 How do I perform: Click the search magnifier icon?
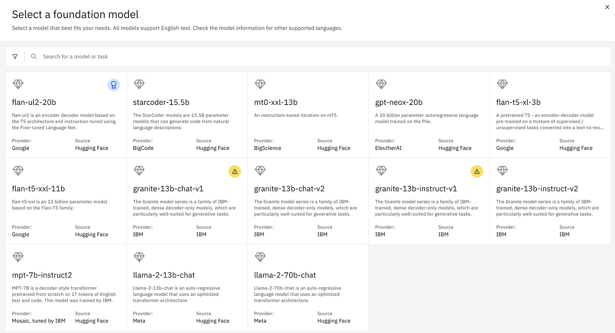pos(34,57)
